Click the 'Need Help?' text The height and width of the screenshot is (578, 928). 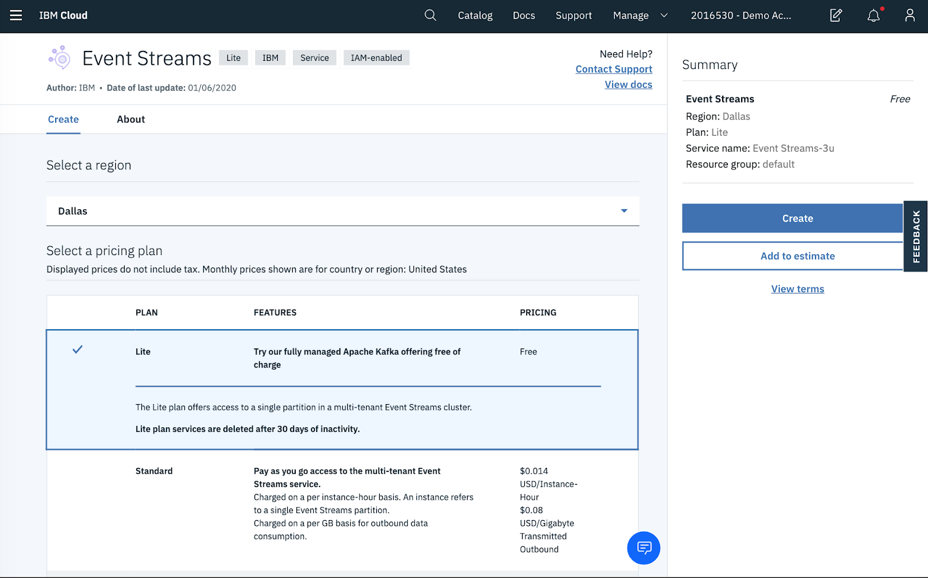click(x=626, y=54)
